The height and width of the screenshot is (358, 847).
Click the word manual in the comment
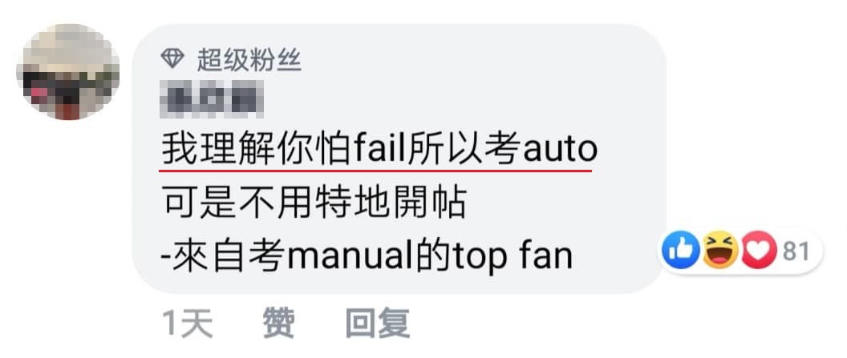(x=351, y=257)
